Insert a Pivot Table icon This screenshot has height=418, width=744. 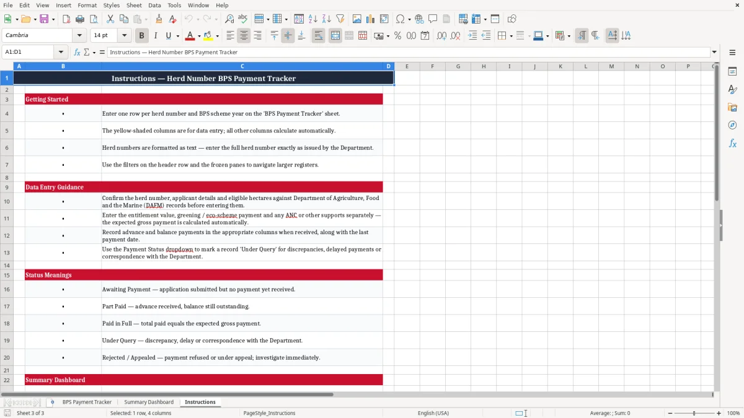pyautogui.click(x=384, y=19)
